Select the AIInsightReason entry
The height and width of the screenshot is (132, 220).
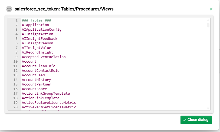coord(37,43)
